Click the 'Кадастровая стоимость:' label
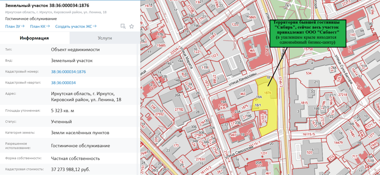The width and height of the screenshot is (380, 175). point(23,170)
